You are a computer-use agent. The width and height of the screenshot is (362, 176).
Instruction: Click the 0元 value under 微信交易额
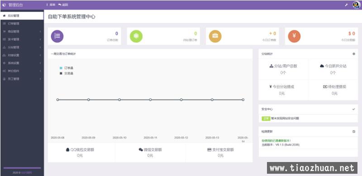[x=150, y=156]
